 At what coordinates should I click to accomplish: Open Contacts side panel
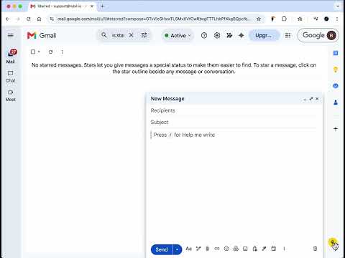point(336,102)
